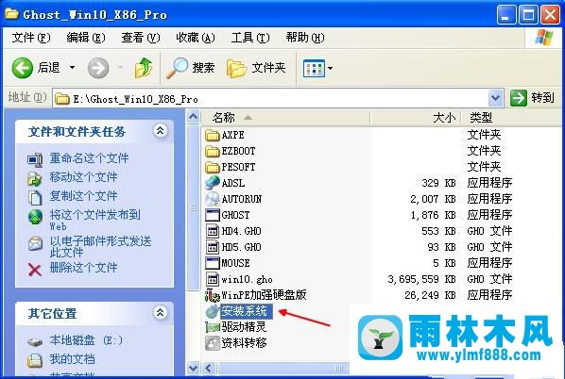Select the EZBOOT folder icon

[x=213, y=151]
